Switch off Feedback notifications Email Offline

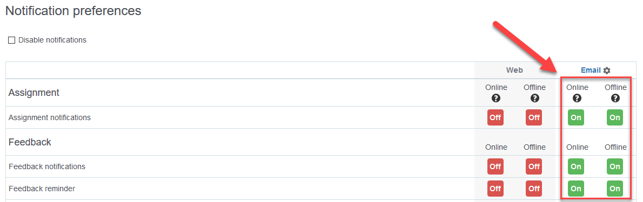pyautogui.click(x=615, y=166)
